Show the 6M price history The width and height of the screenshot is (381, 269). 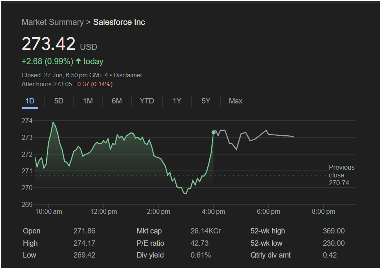click(117, 101)
